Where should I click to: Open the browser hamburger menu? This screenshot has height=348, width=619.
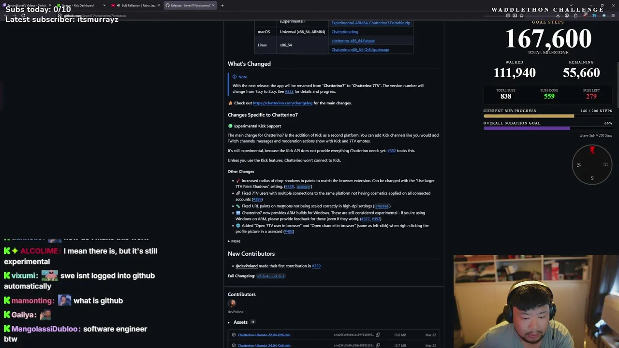pos(613,15)
